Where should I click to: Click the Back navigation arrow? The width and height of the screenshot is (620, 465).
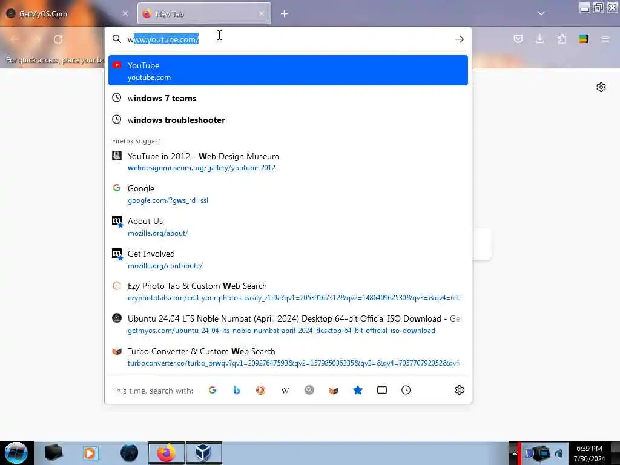click(15, 39)
